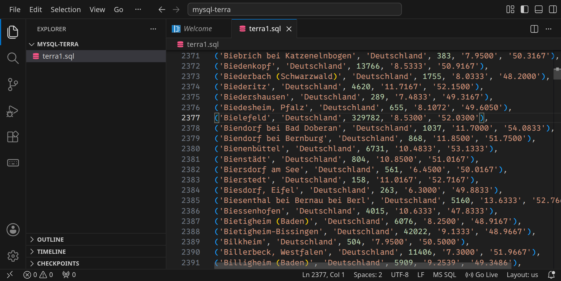This screenshot has width=561, height=281.
Task: Open the Search view icon
Action: coord(13,58)
